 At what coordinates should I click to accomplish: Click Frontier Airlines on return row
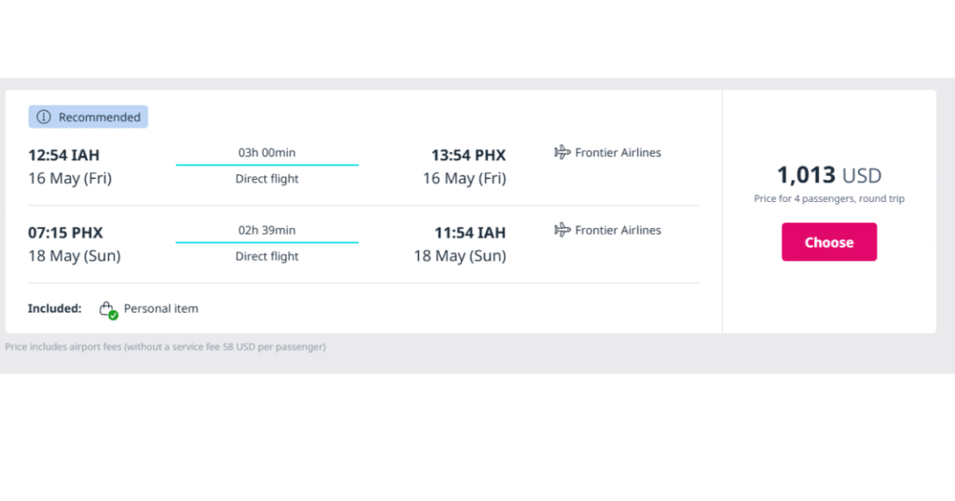coord(617,230)
